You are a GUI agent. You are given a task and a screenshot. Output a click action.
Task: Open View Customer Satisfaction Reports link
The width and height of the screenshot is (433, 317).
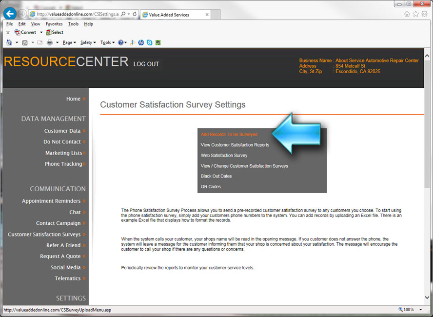235,145
